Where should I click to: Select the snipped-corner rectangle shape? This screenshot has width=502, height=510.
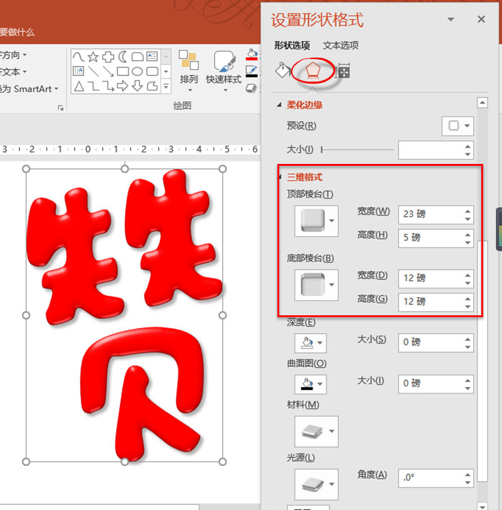pyautogui.click(x=137, y=57)
